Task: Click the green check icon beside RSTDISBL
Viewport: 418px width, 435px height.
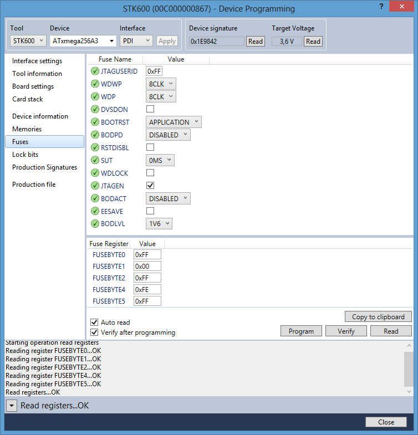Action: click(x=95, y=147)
